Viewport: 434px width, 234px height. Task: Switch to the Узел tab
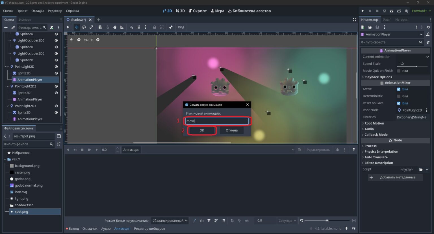387,20
